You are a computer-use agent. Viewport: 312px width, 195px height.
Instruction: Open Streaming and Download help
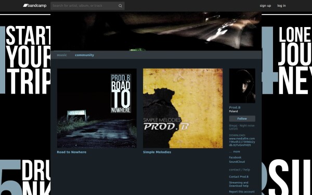239,184
